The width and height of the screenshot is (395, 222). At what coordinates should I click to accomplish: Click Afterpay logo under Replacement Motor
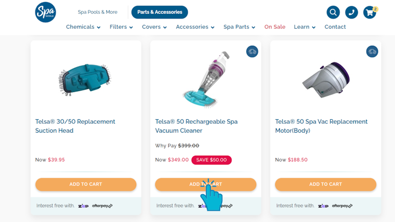(343, 206)
